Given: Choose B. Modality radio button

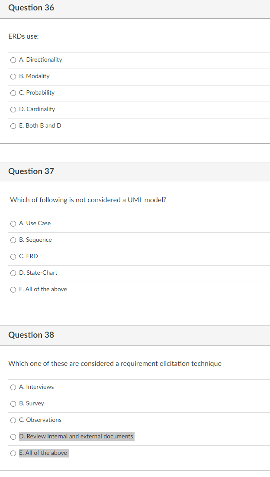Looking at the screenshot, I should pyautogui.click(x=13, y=76).
